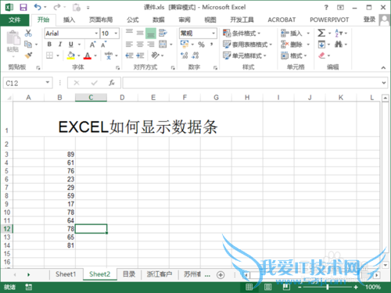This screenshot has width=391, height=293.
Task: Toggle underline formatting
Action: 71,45
